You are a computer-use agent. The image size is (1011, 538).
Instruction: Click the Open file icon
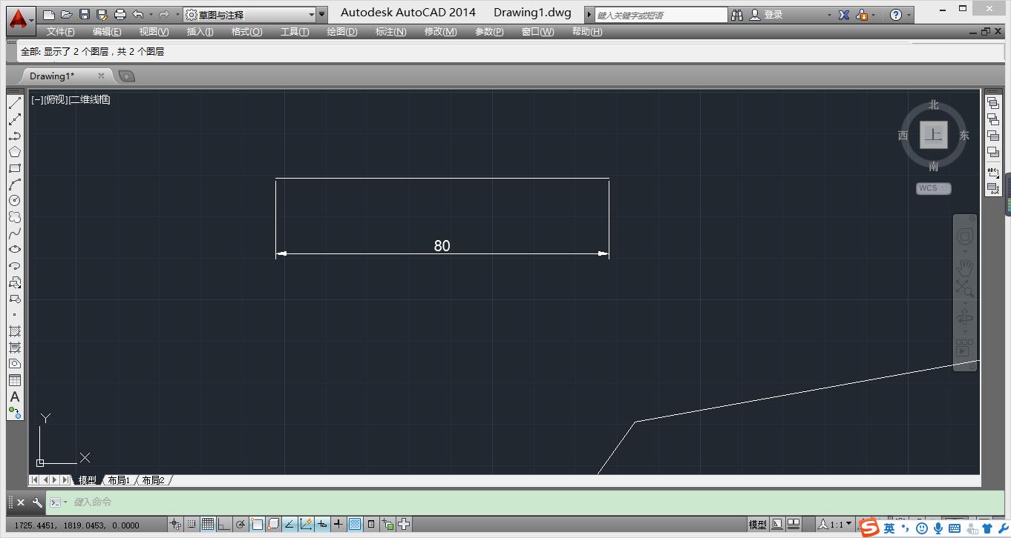(x=67, y=14)
